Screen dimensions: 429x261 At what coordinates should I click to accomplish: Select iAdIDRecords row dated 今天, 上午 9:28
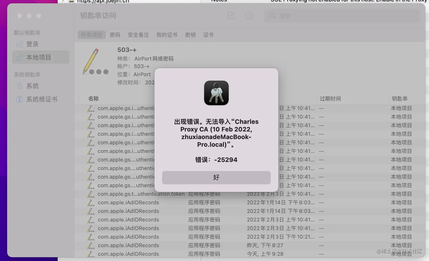click(x=250, y=254)
